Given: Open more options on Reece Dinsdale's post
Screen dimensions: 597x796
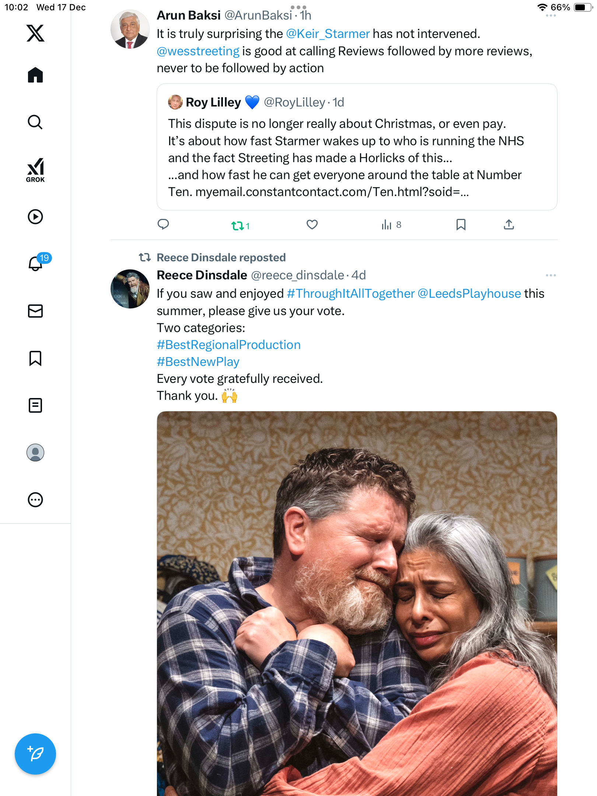Looking at the screenshot, I should pyautogui.click(x=551, y=275).
